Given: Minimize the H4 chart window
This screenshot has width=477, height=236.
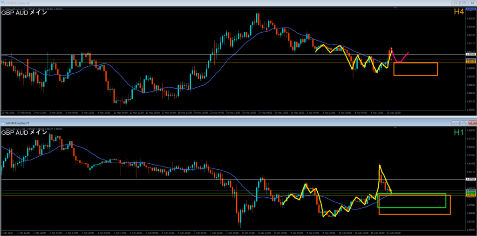Looking at the screenshot, I should (455, 3).
